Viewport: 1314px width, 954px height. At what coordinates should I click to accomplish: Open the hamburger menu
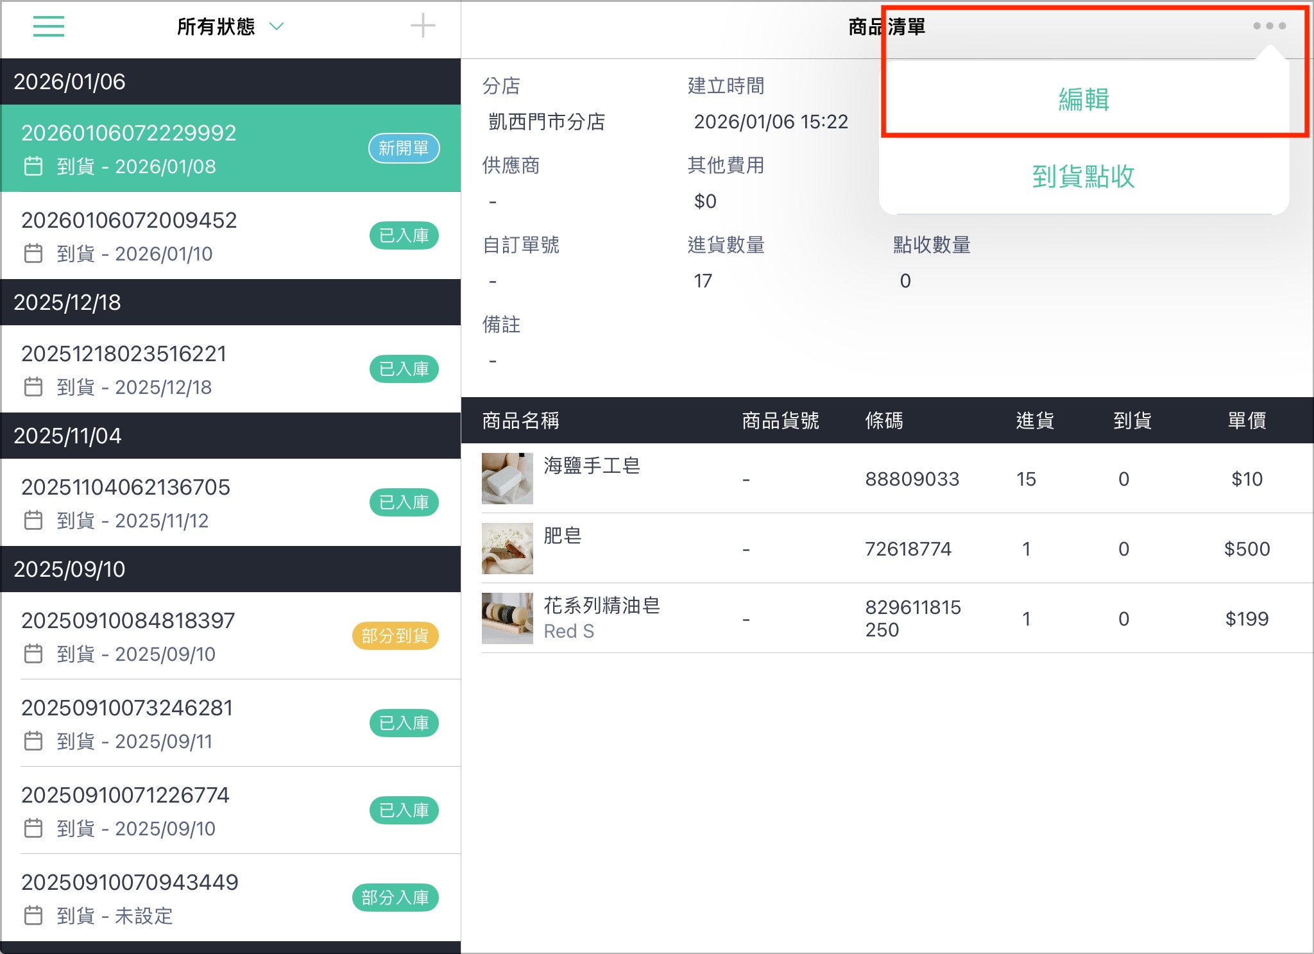[49, 26]
